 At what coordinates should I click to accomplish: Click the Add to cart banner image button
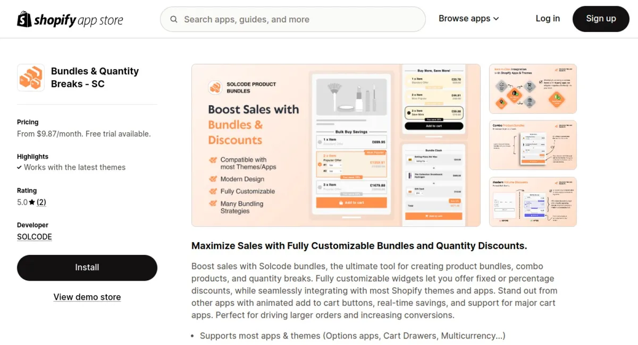pyautogui.click(x=351, y=203)
